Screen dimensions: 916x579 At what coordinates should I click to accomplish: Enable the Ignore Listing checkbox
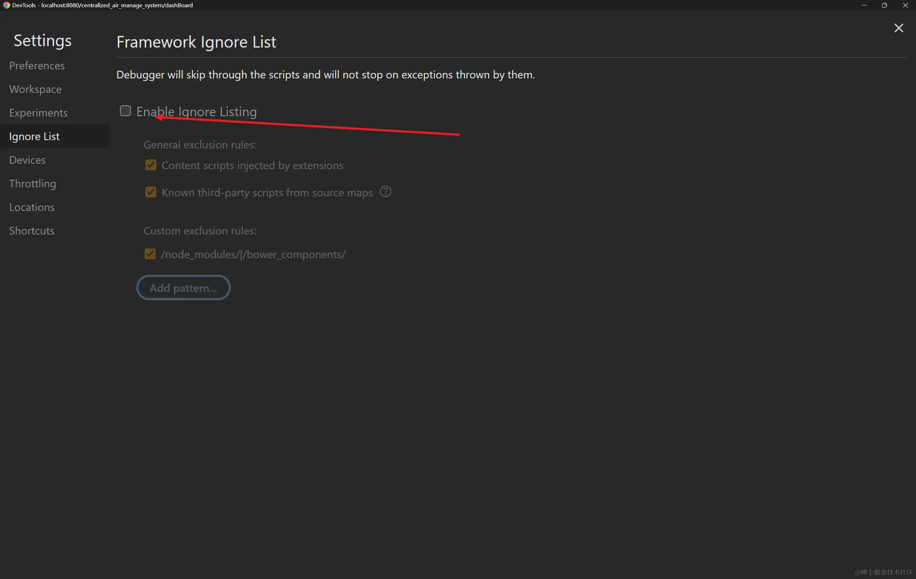[125, 111]
